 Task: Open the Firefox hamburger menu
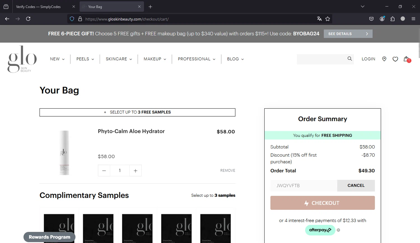(x=413, y=19)
